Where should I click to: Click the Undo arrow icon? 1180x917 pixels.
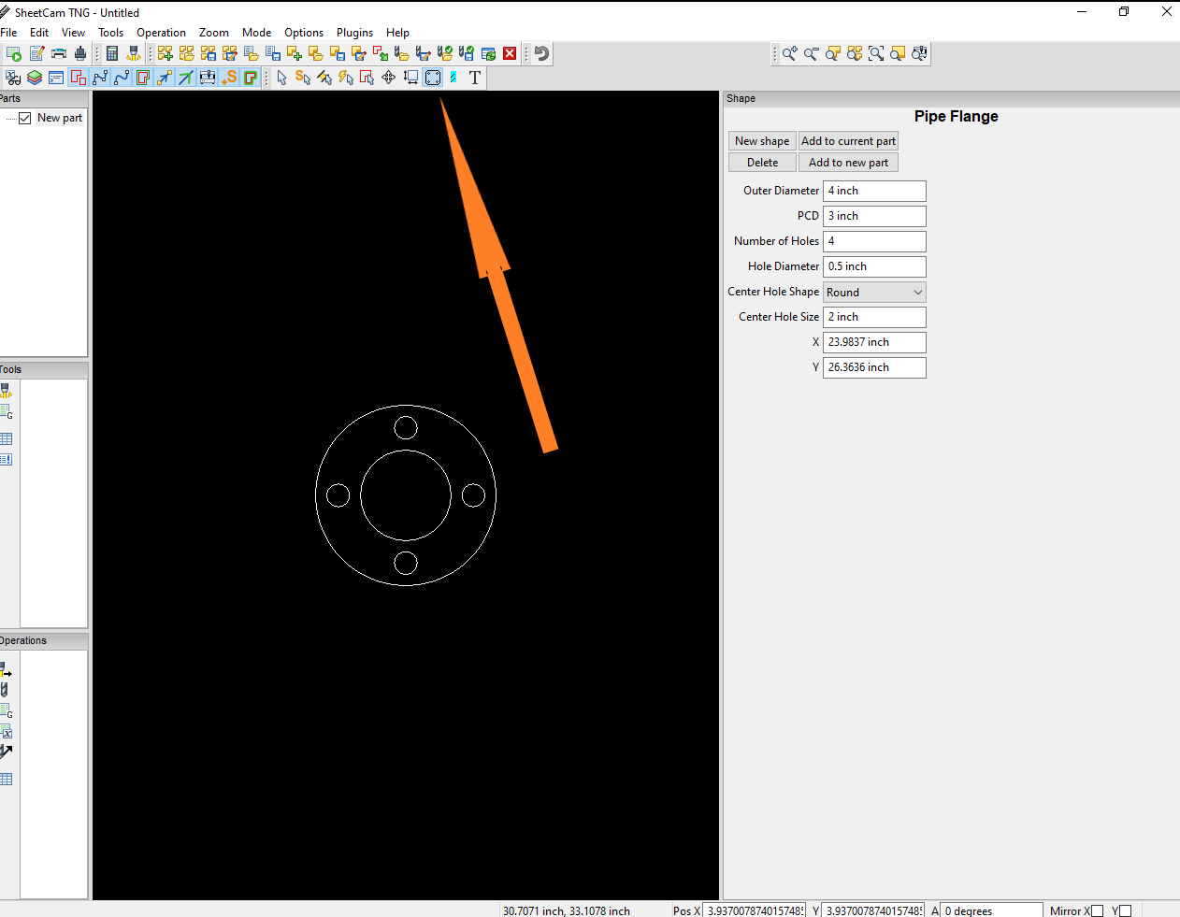pos(541,54)
